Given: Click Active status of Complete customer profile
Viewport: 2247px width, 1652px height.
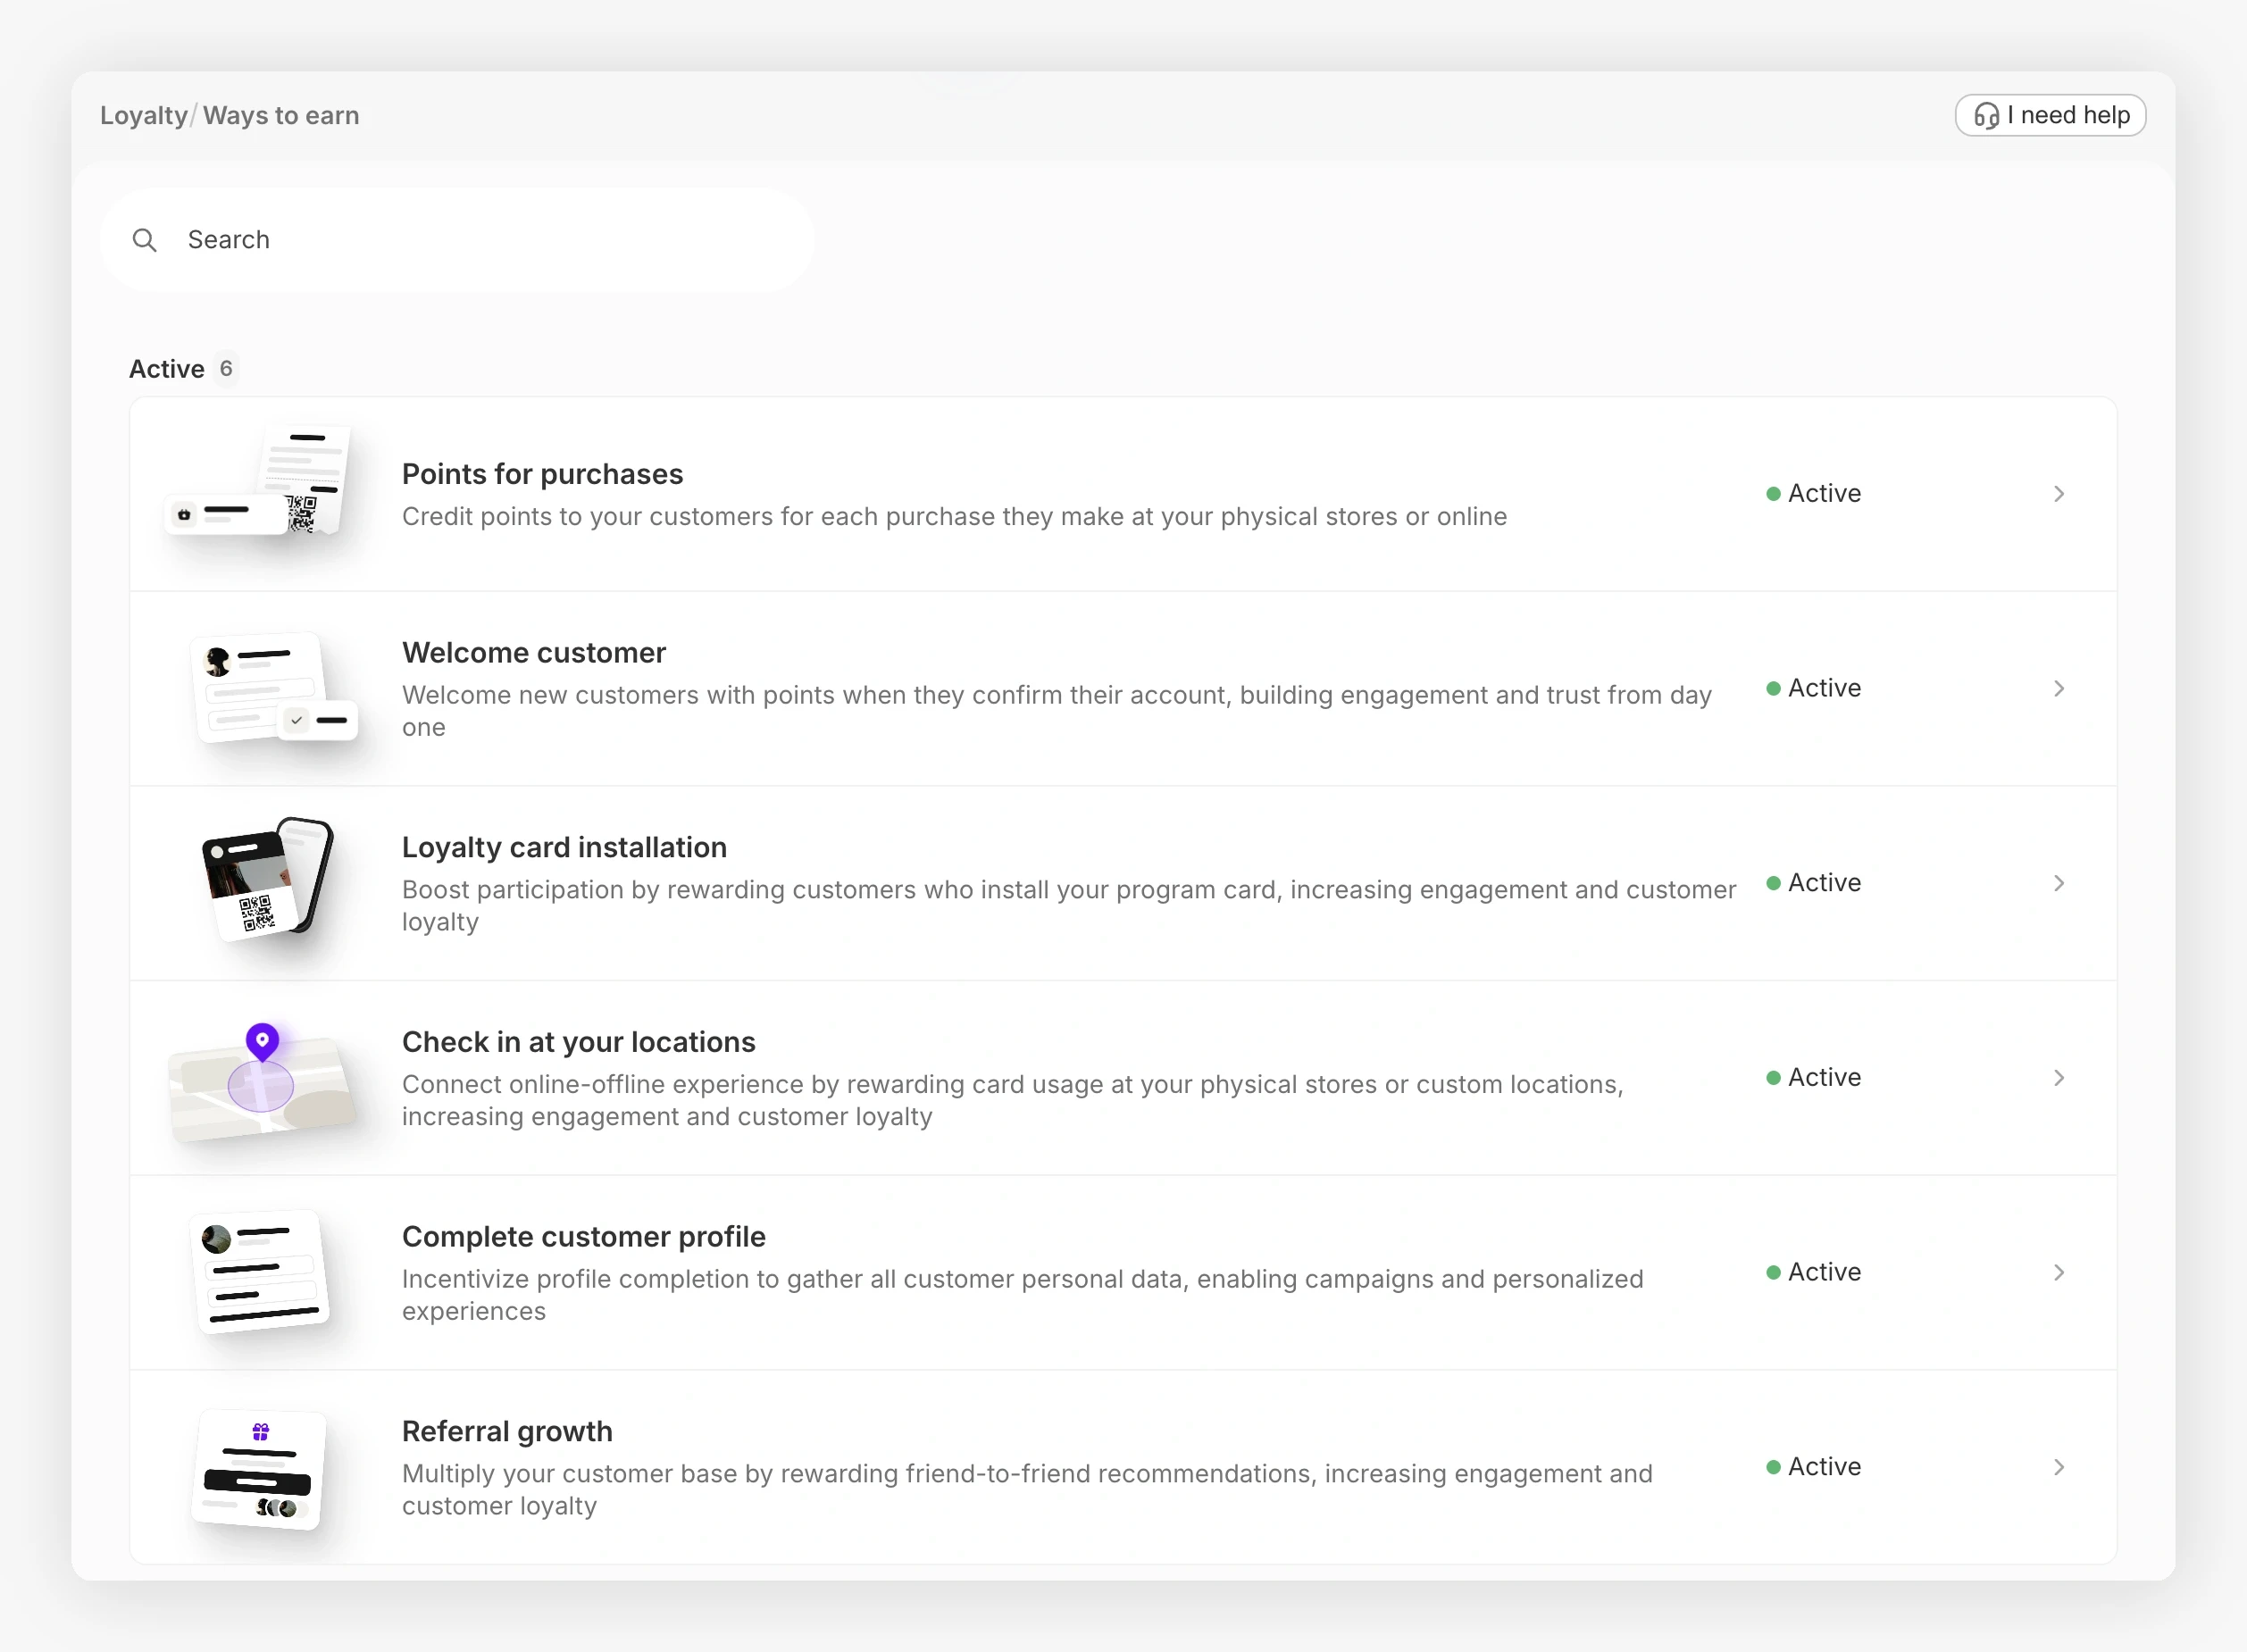Looking at the screenshot, I should click(x=1813, y=1273).
